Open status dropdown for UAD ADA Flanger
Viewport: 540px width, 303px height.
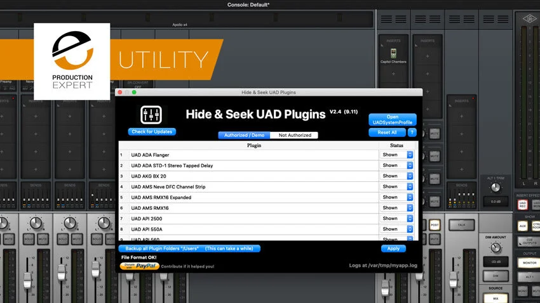coord(396,155)
